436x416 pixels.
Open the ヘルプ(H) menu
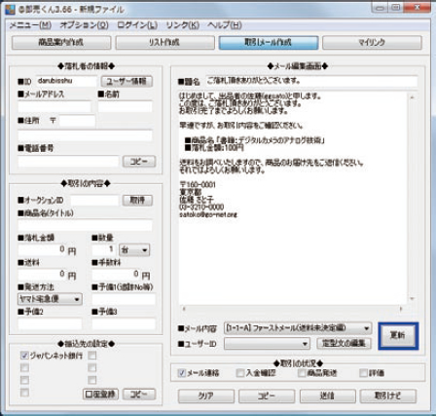[x=225, y=25]
